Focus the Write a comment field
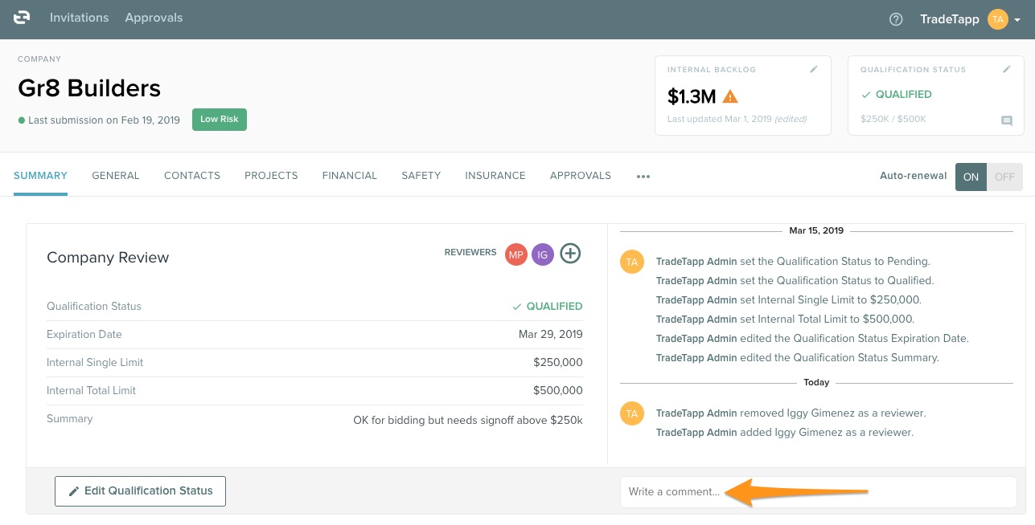 pos(818,491)
